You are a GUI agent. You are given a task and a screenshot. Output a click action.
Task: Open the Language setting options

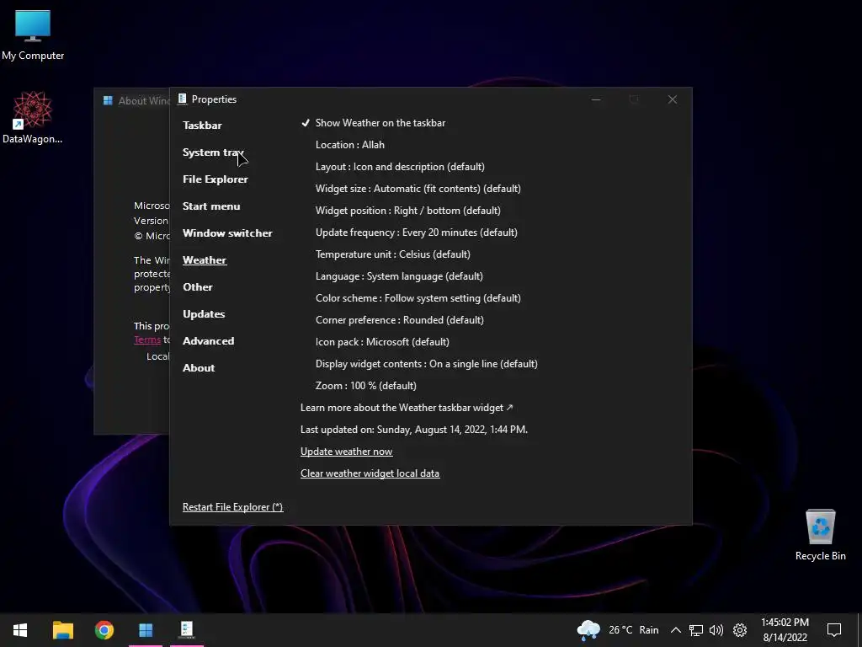tap(399, 276)
